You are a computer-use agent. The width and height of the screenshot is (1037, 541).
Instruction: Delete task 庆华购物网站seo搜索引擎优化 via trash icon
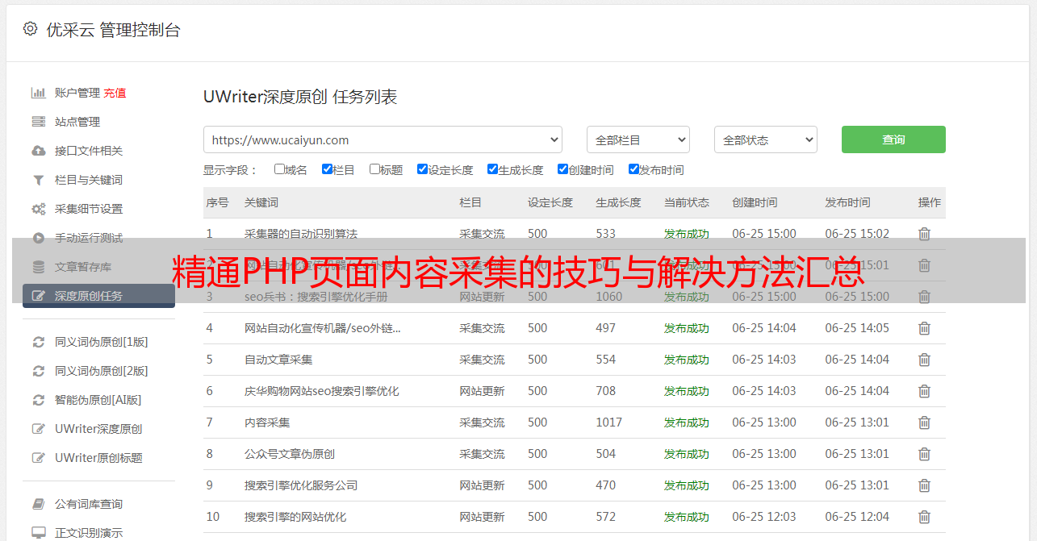[x=925, y=391]
